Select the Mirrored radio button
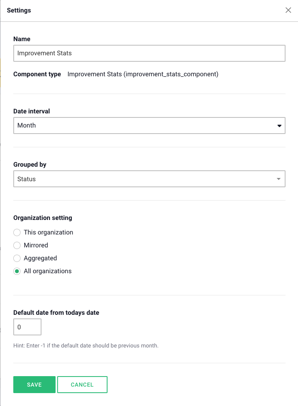 click(17, 245)
